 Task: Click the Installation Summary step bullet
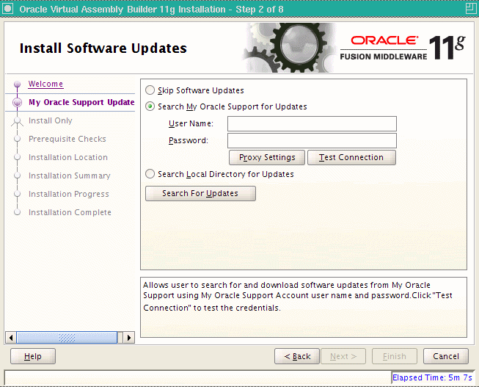(x=18, y=176)
